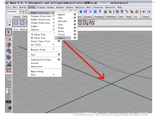This screenshot has width=159, height=119.
Task: Expand the Sets submenu
Action: [45, 75]
